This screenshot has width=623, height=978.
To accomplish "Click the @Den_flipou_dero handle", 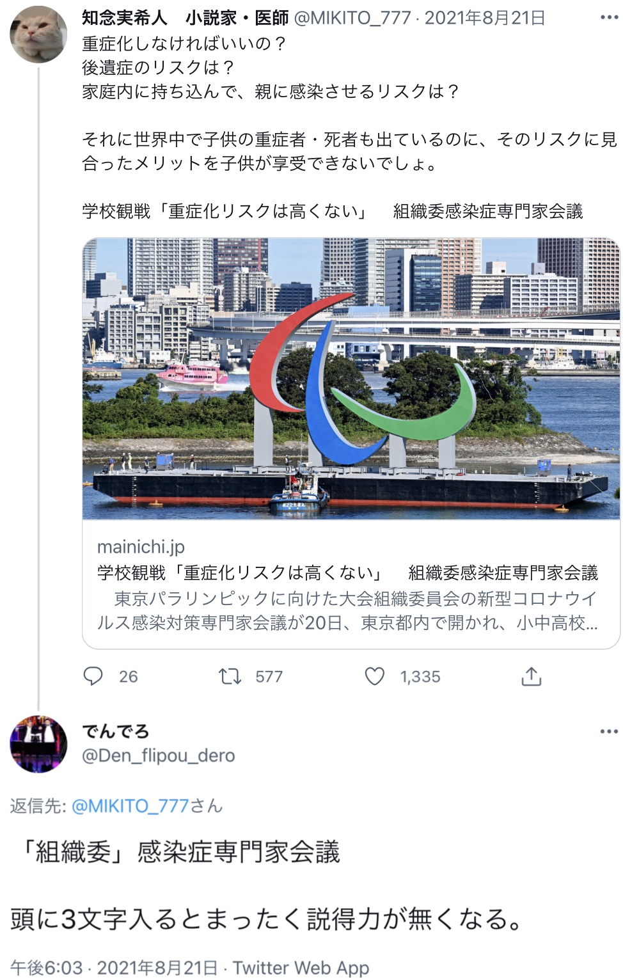I will point(159,755).
